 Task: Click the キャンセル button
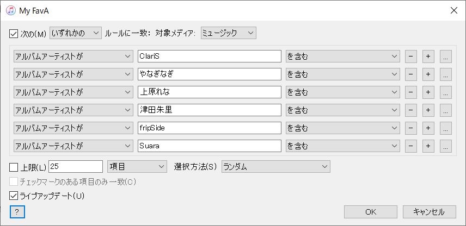coord(429,212)
